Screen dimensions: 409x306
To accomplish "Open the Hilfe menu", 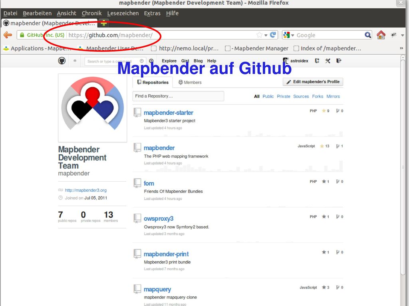I will pyautogui.click(x=172, y=13).
